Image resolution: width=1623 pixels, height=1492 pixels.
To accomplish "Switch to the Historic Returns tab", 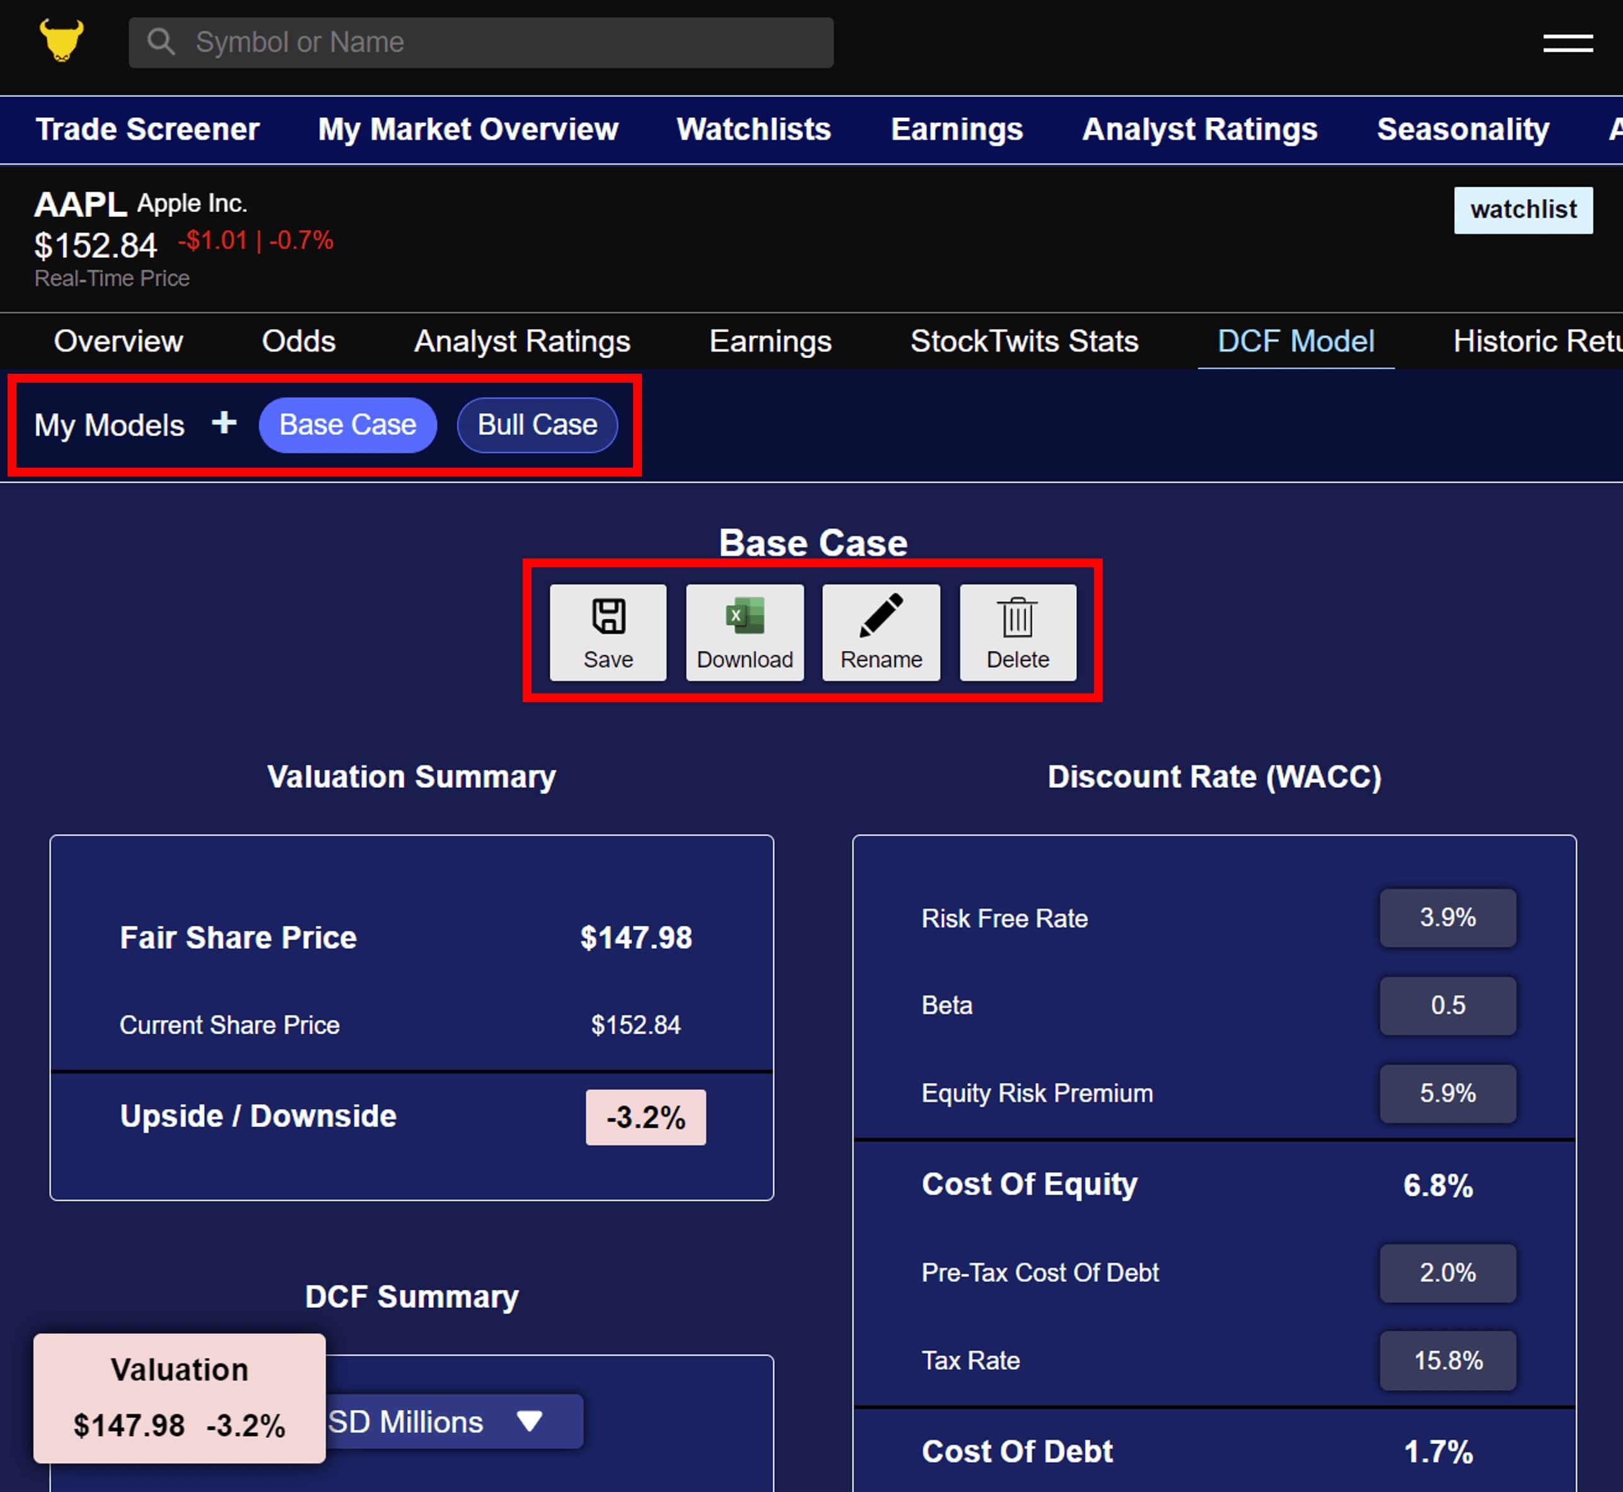I will click(1537, 342).
